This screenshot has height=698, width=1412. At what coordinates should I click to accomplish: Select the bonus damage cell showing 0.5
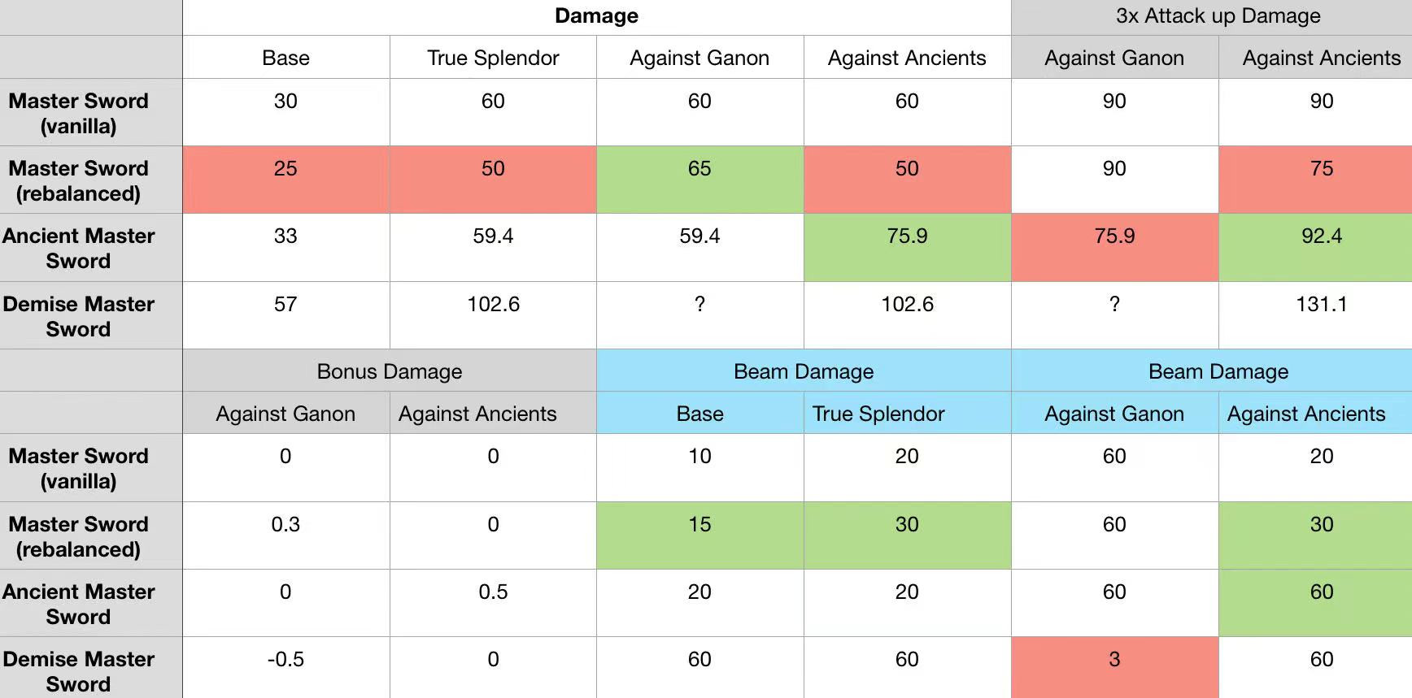493,592
